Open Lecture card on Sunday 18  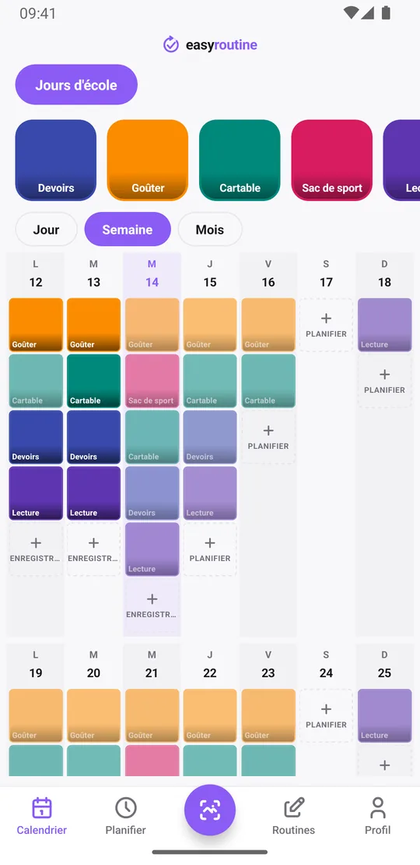click(x=384, y=325)
